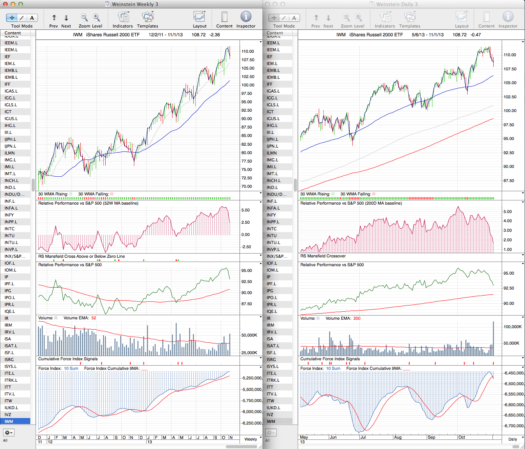This screenshot has height=449, width=525.
Task: Click the Prev arrow in Weekly window
Action: [54, 18]
